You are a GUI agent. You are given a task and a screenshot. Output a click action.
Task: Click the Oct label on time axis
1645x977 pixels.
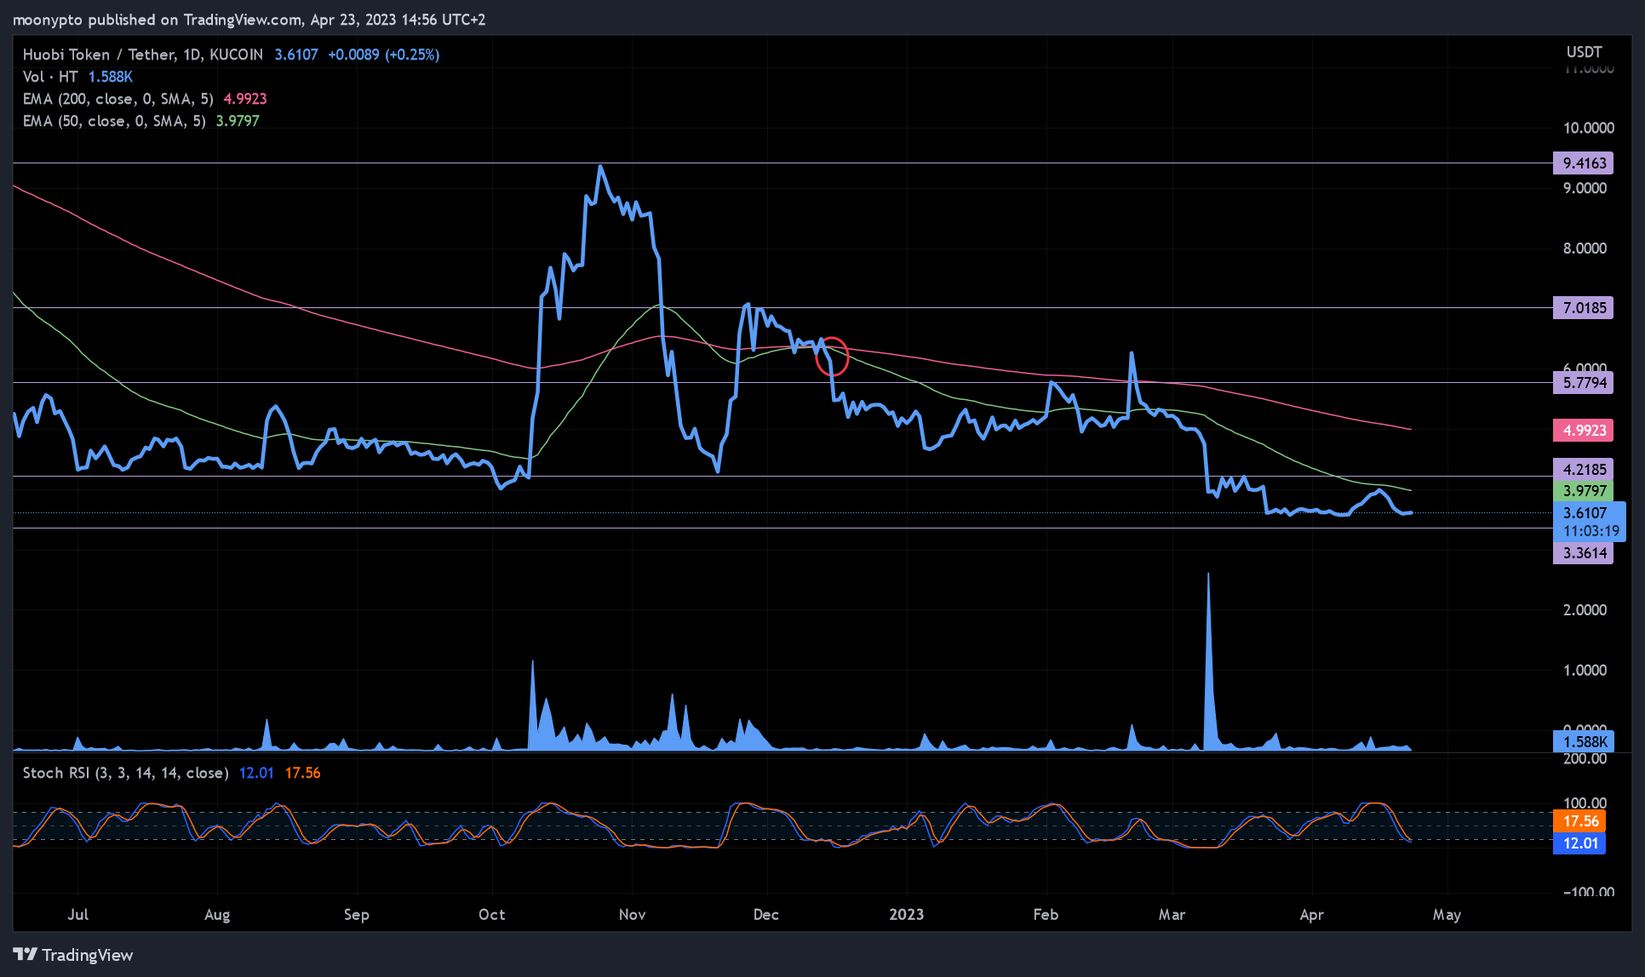click(491, 914)
